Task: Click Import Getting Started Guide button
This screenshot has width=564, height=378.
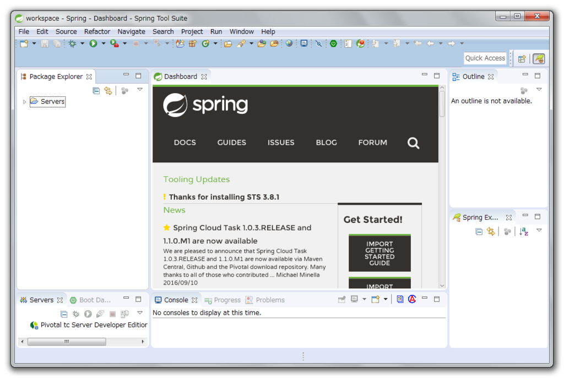Action: pyautogui.click(x=379, y=253)
